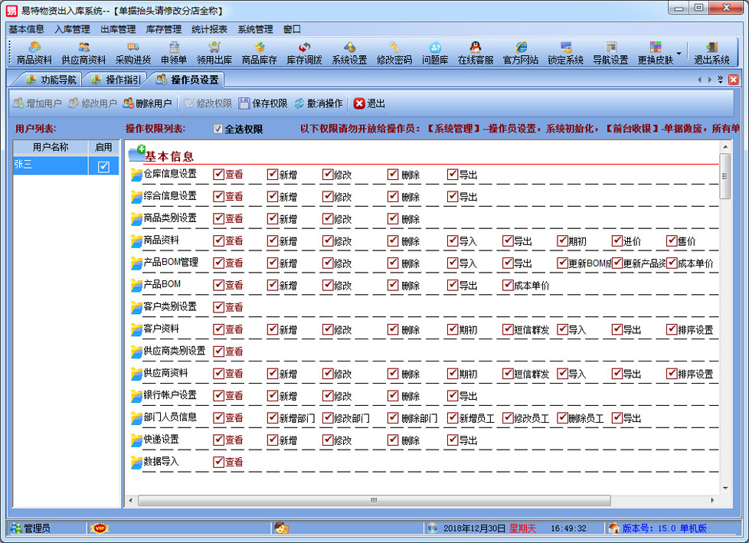The height and width of the screenshot is (543, 749).
Task: Click the 删除用户 button
Action: [x=147, y=103]
